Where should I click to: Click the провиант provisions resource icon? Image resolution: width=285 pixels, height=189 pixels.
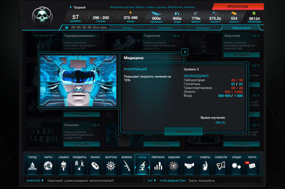[156, 13]
